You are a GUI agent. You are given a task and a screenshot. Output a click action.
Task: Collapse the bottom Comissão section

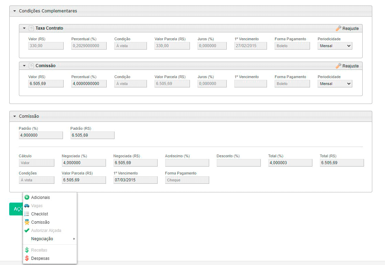coord(14,116)
